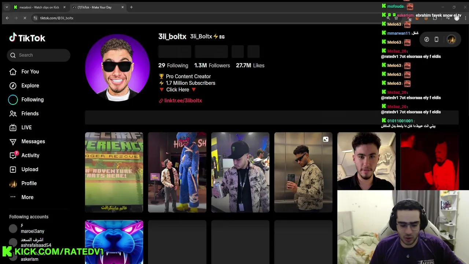Screen dimensions: 469x264
Task: Close the mezaboii Kick tab
Action: (64, 7)
